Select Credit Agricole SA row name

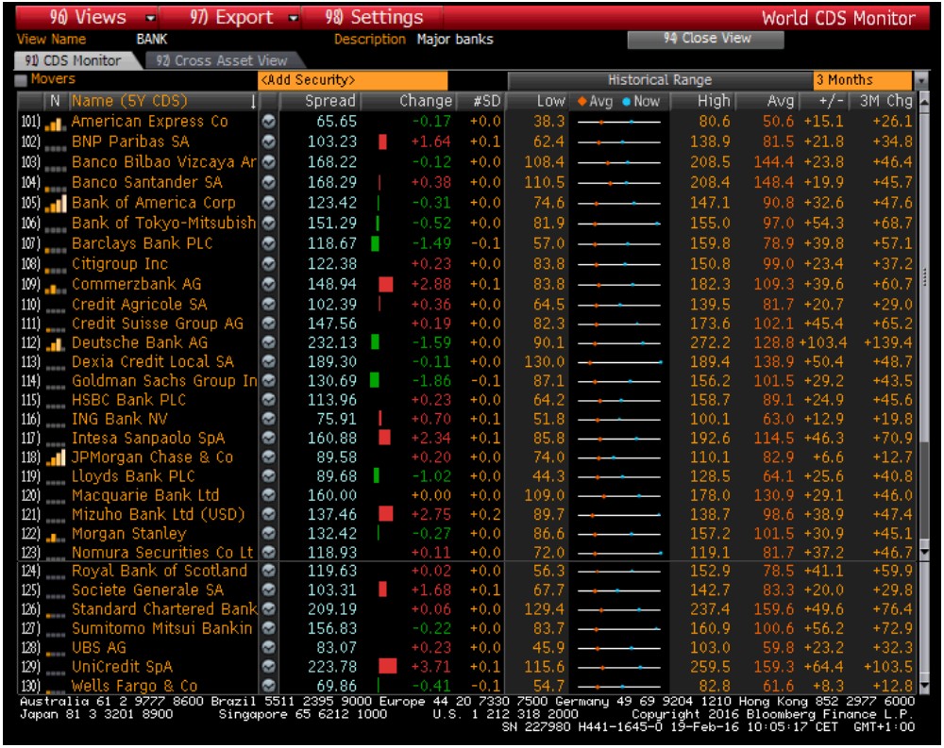139,305
